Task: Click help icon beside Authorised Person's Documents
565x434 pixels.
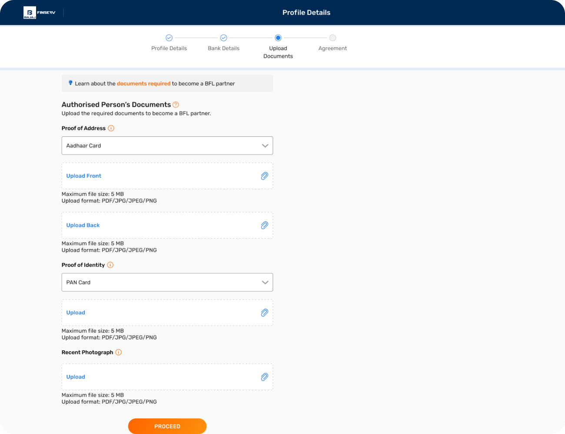Action: [x=176, y=105]
